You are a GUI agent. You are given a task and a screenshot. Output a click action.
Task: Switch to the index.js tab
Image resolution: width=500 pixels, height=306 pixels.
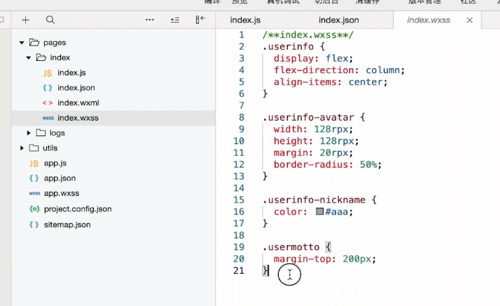pos(245,20)
